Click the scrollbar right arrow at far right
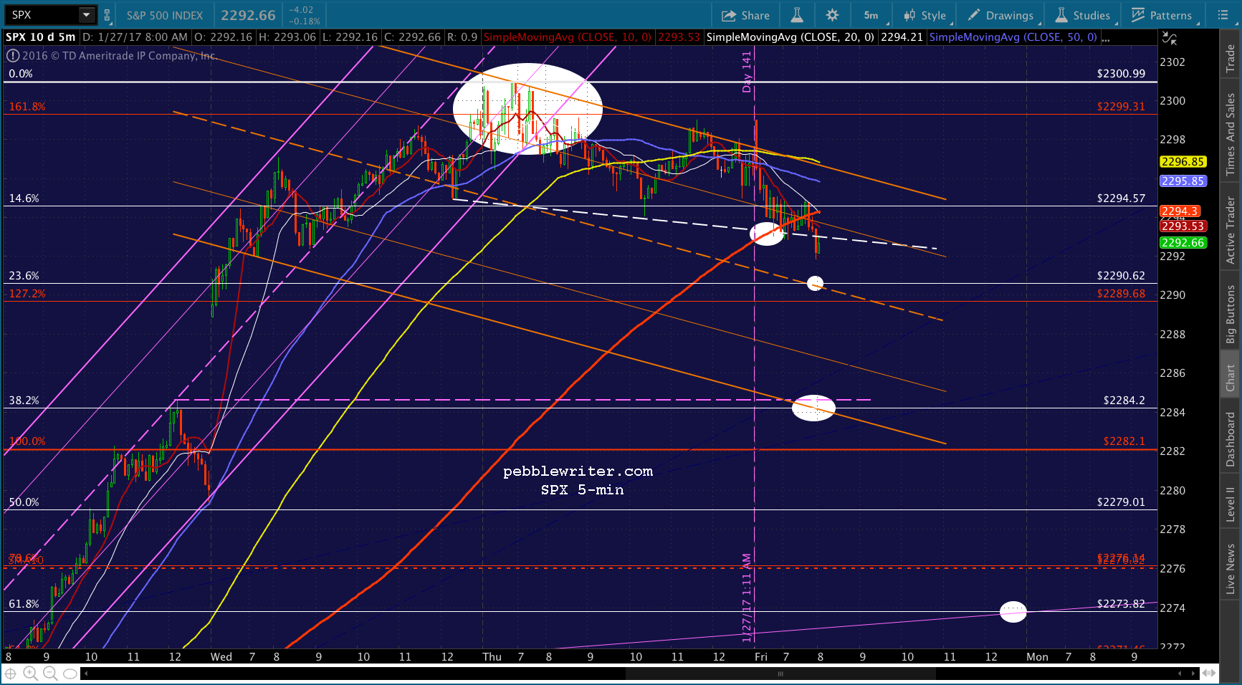This screenshot has width=1242, height=685. (1194, 674)
